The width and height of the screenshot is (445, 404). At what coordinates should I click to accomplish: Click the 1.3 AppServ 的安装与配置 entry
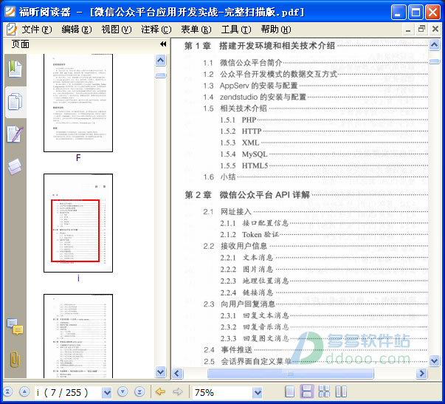[x=250, y=86]
